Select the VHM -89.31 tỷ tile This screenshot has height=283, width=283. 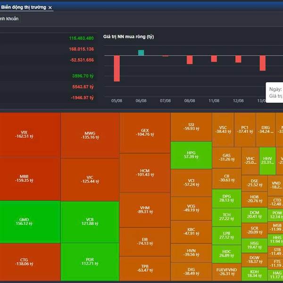(x=145, y=210)
